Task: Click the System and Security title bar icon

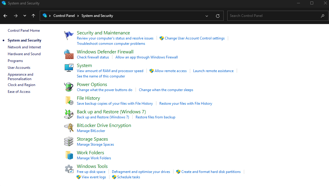Action: [4, 3]
